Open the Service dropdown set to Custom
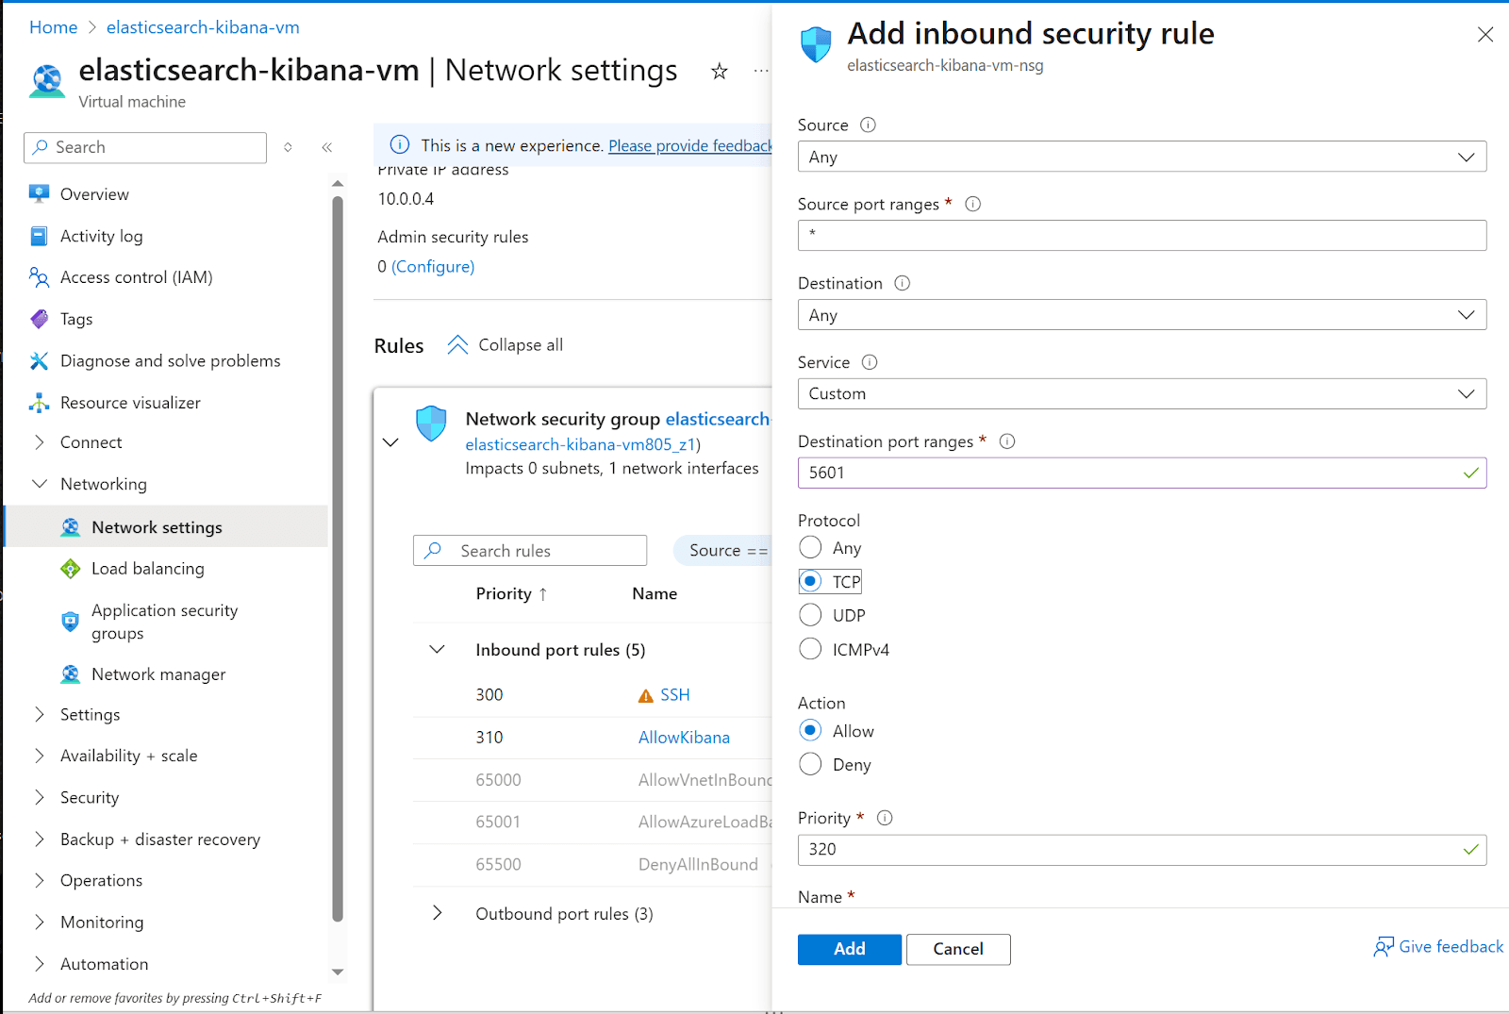Screen dimensions: 1509x1014 (1142, 393)
